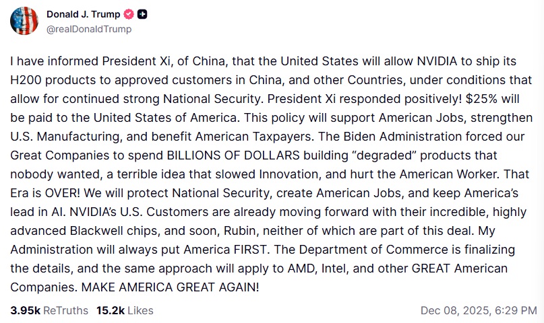View the 3.95k ReTruths list

(x=49, y=310)
